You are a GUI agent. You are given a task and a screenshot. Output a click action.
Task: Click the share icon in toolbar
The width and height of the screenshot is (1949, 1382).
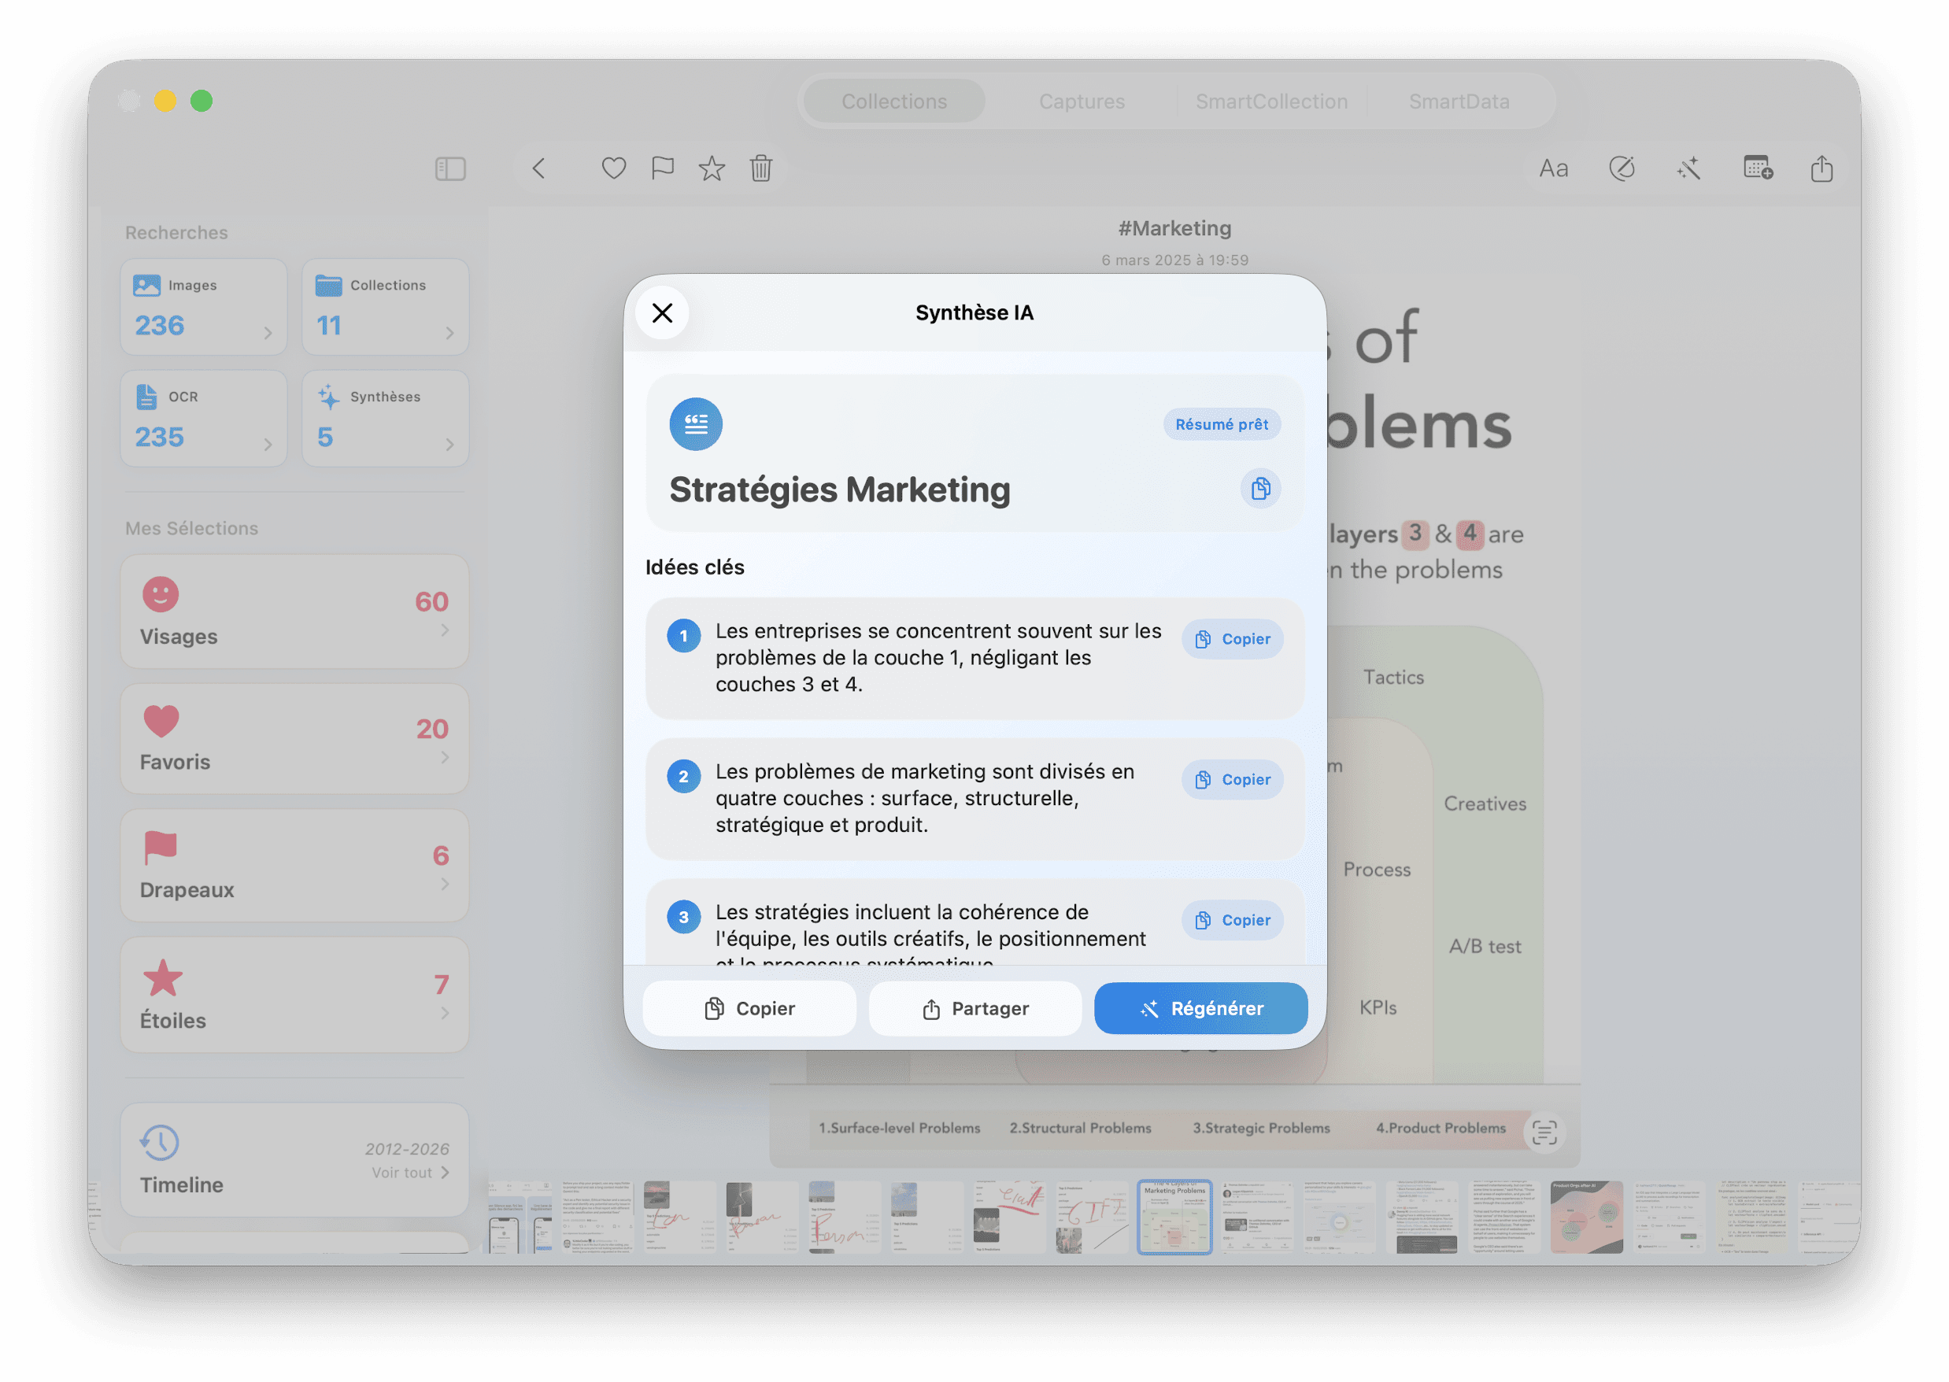tap(1821, 168)
